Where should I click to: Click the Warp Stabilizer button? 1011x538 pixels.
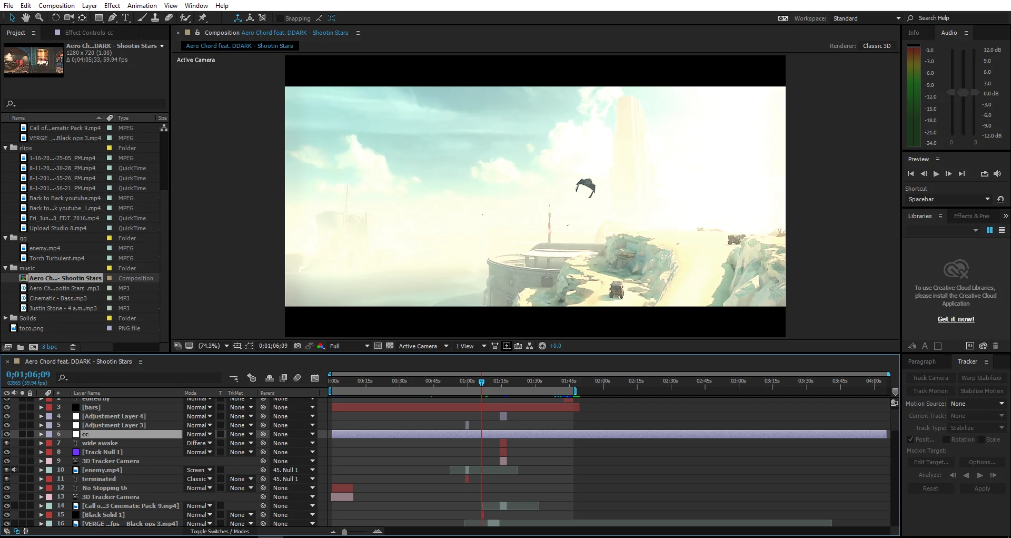coord(982,378)
